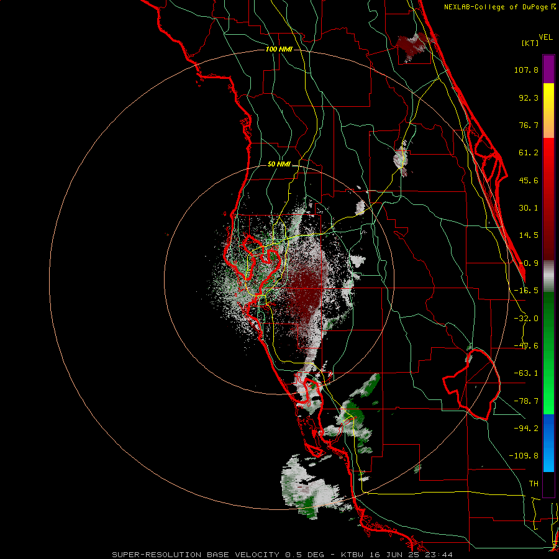
Task: Select the -94.2 scale value
Action: tap(526, 428)
